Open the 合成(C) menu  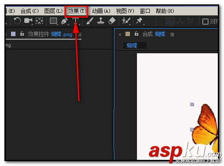[30, 11]
